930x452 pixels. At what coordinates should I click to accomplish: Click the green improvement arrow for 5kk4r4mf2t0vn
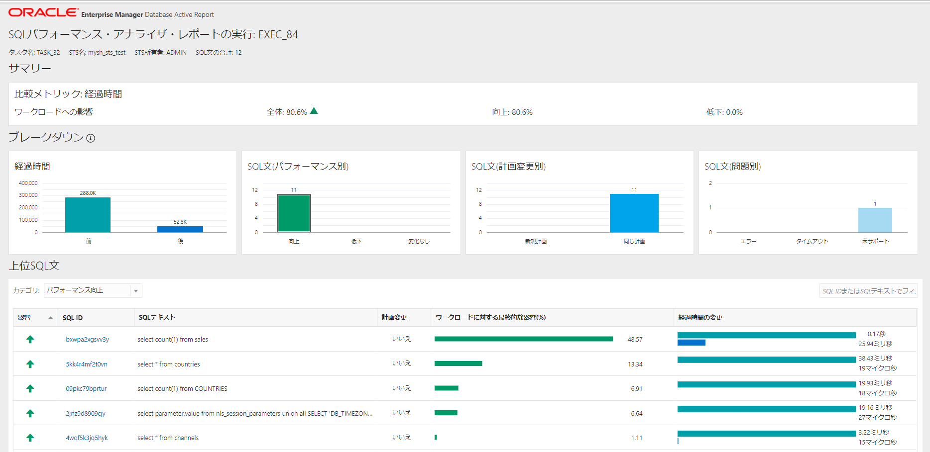pos(30,363)
